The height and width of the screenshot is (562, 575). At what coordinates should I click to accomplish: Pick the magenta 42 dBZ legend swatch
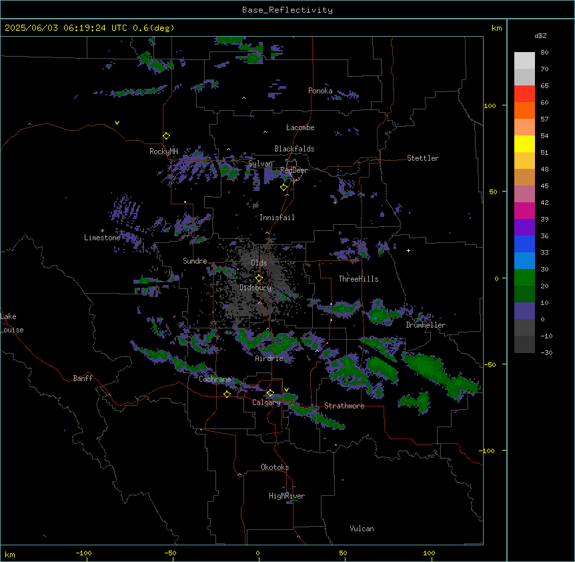[524, 210]
